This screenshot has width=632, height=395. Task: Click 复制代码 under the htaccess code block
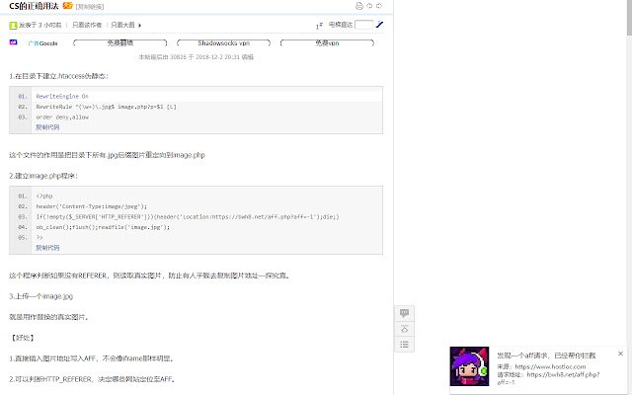coord(47,127)
